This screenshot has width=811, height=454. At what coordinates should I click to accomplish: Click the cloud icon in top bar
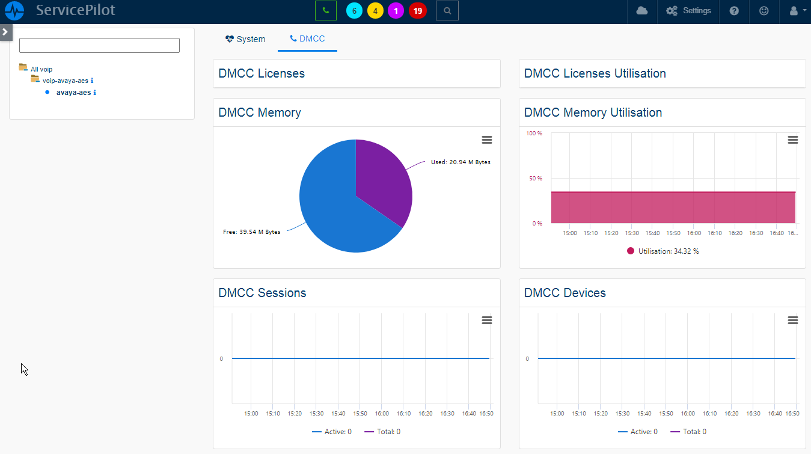[x=642, y=11]
